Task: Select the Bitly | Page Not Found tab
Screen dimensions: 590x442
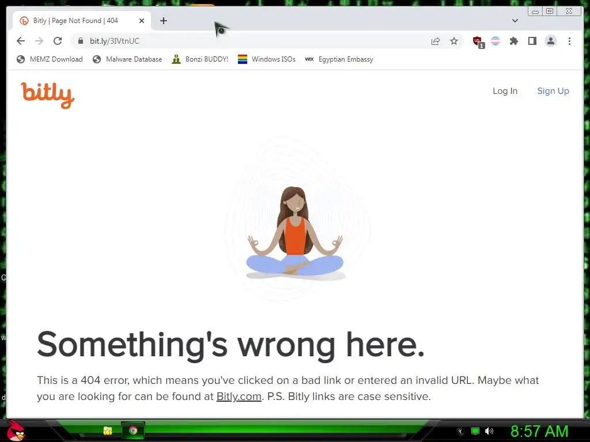Action: [x=82, y=21]
